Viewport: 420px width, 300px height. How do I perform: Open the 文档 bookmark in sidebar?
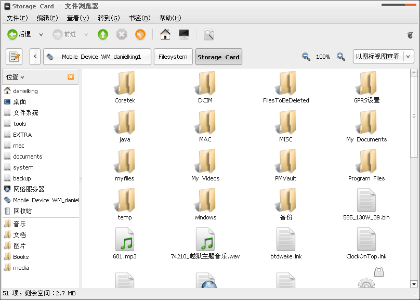41,235
